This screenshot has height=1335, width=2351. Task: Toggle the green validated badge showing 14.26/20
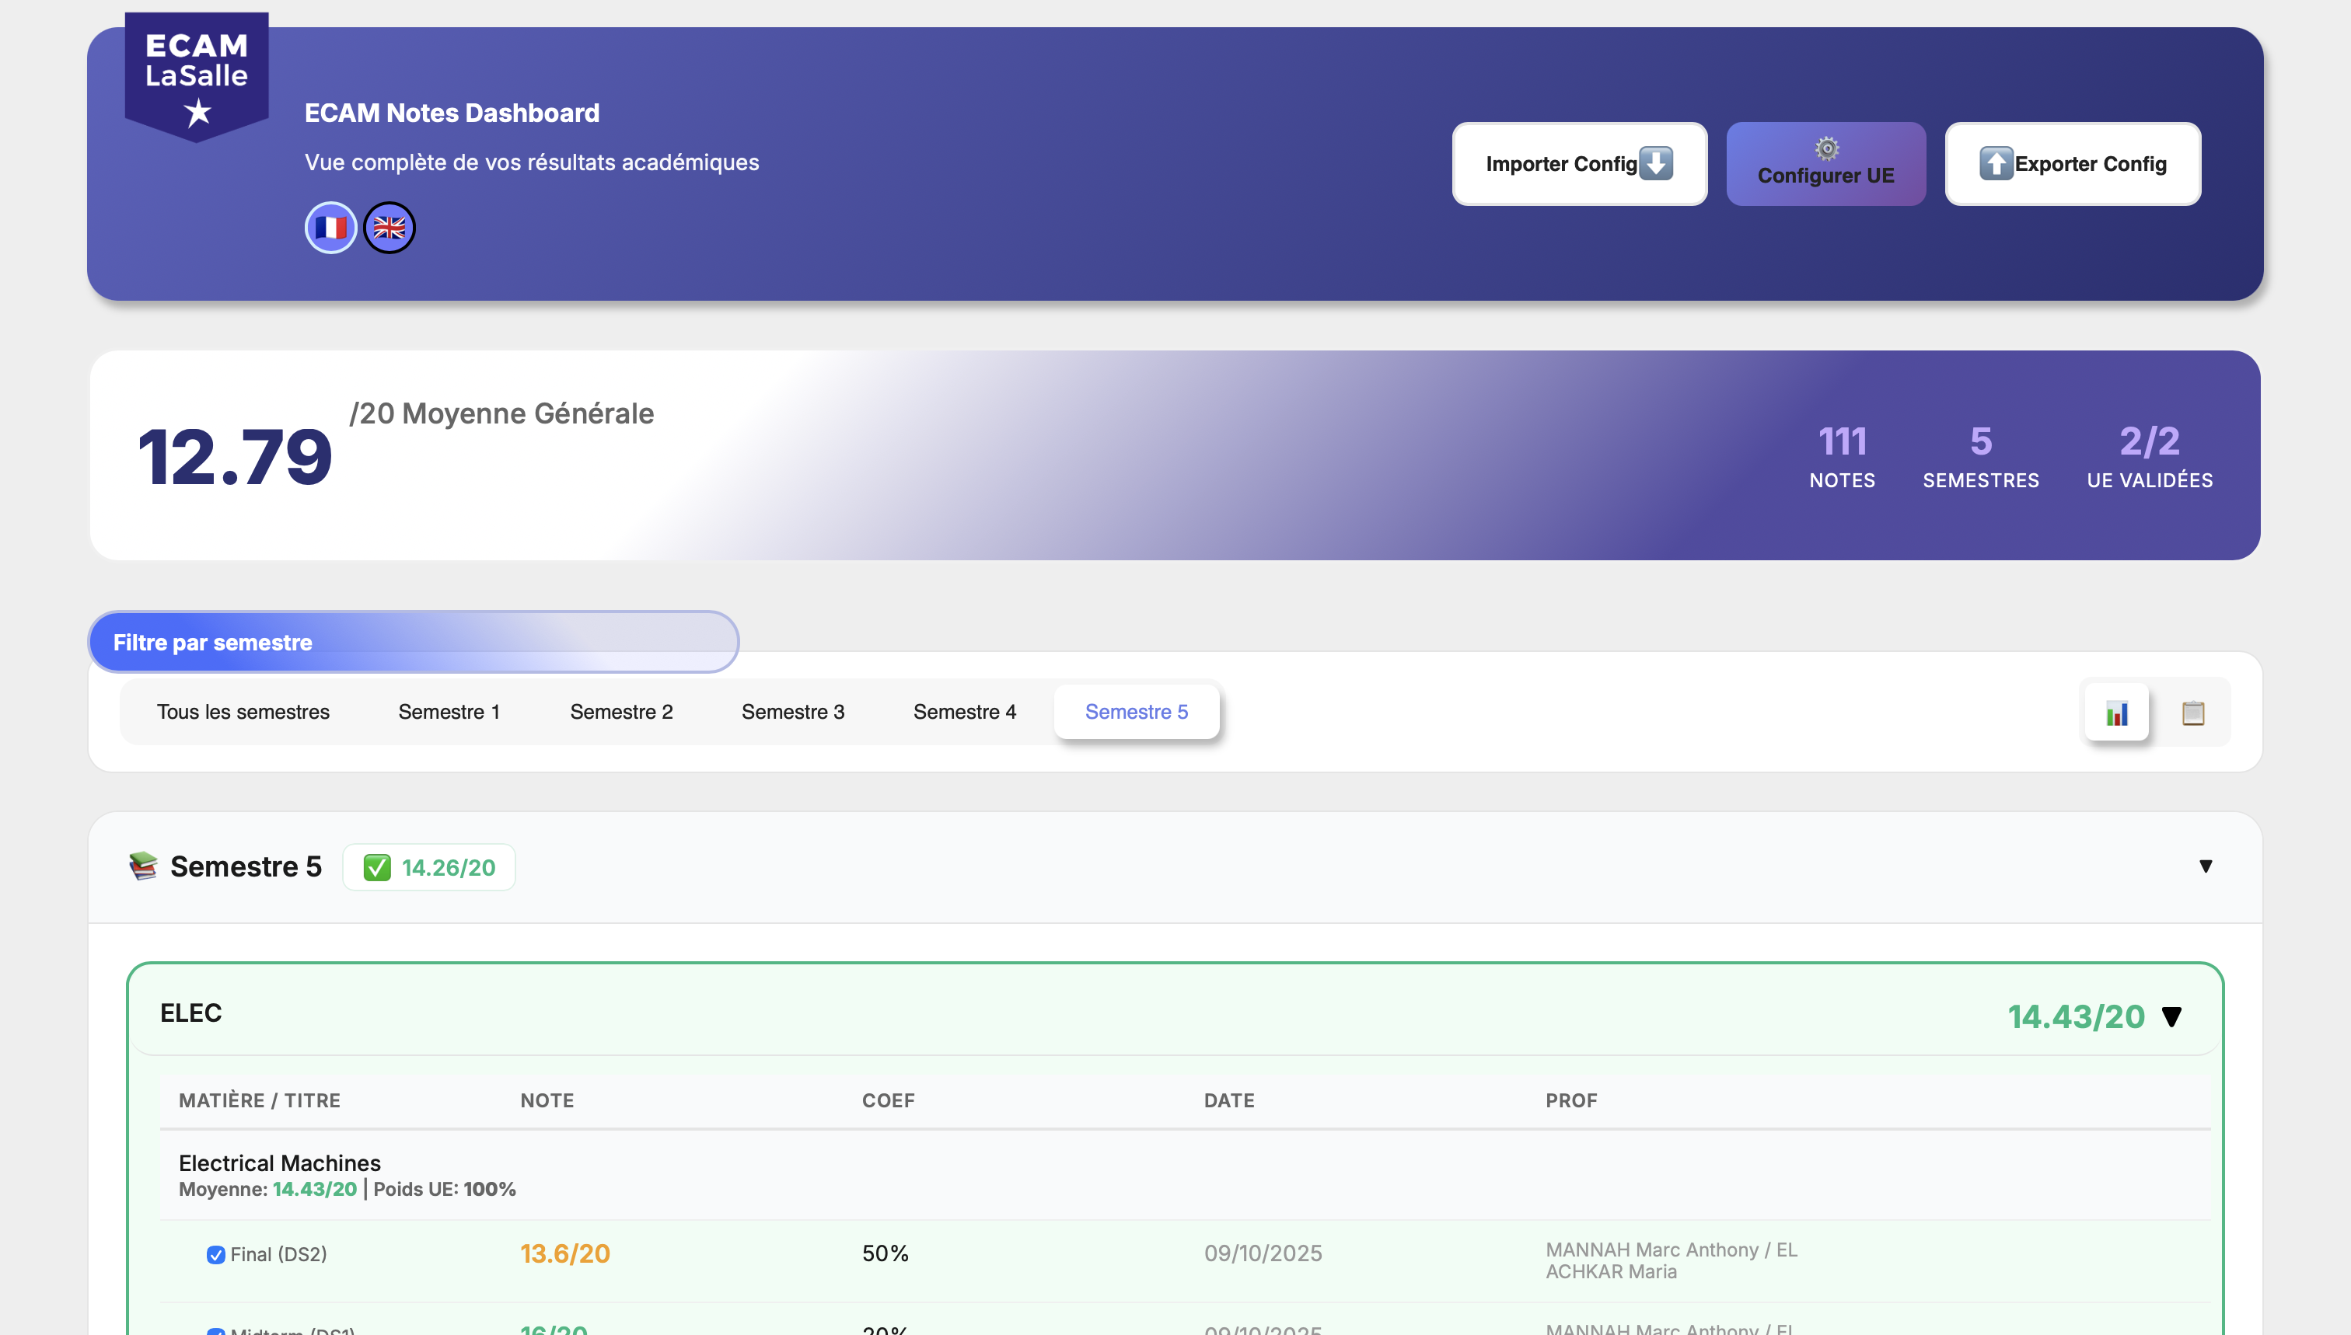[x=428, y=866]
